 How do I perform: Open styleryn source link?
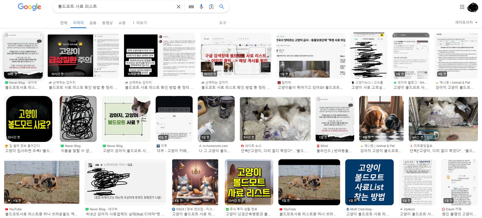click(407, 209)
